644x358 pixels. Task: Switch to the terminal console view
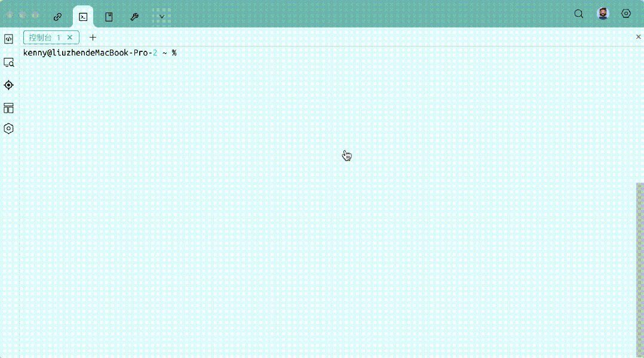83,17
